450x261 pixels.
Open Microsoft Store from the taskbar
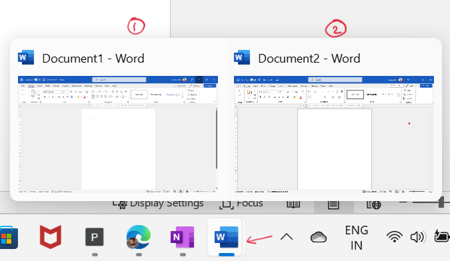coord(8,237)
